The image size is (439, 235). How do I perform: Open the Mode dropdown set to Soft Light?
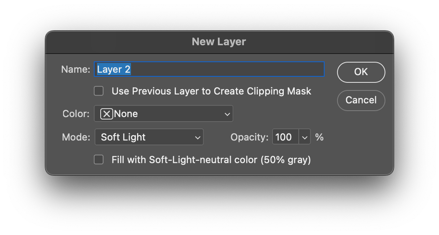pyautogui.click(x=149, y=137)
